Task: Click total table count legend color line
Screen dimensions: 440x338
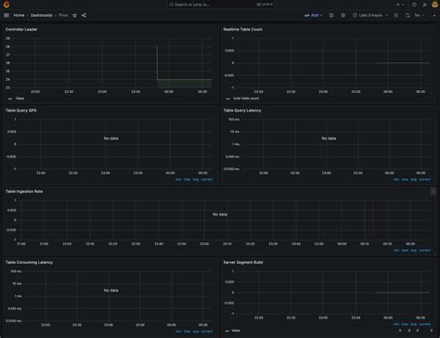Action: [228, 98]
